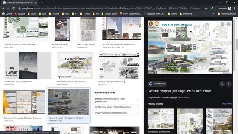This screenshot has height=134, width=238.
Task: Close the architectural sheet presentation tab
Action: click(x=36, y=3)
